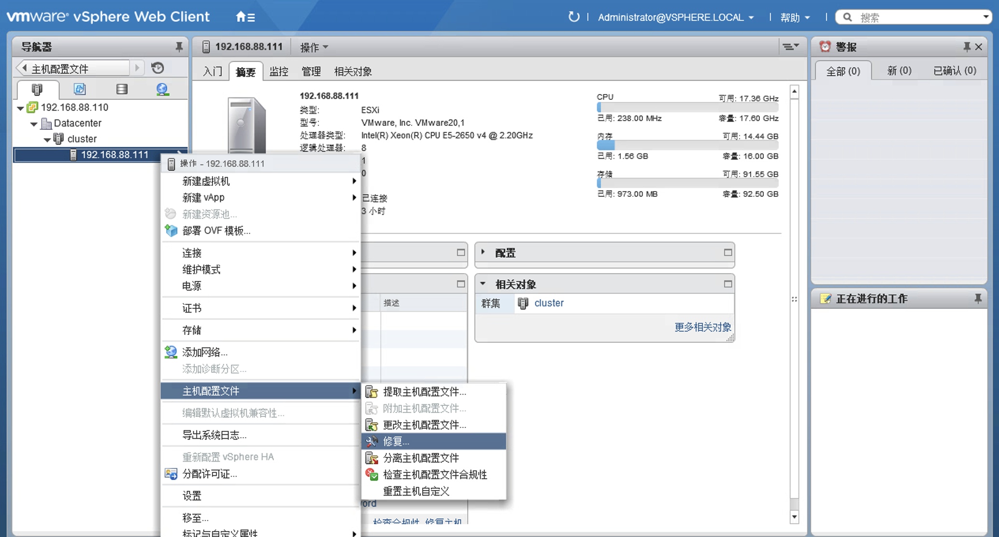This screenshot has width=999, height=537.
Task: Open the Storage (存储) submenu
Action: (261, 330)
